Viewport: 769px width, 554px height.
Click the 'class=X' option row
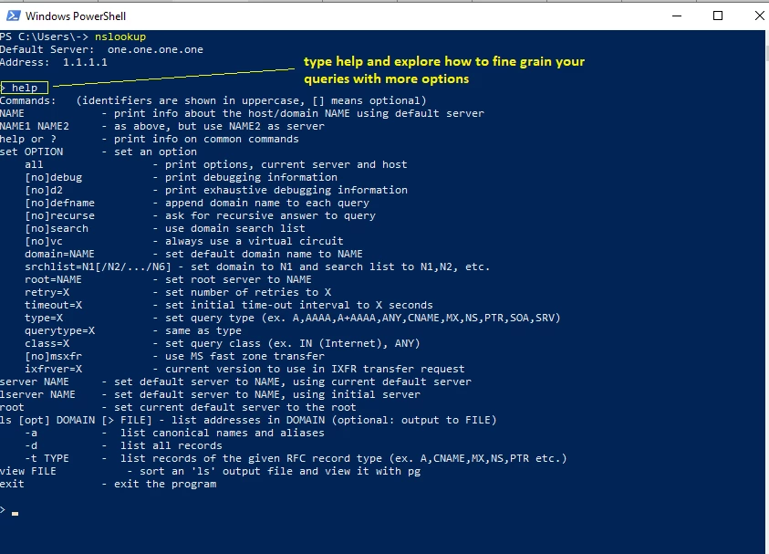223,343
